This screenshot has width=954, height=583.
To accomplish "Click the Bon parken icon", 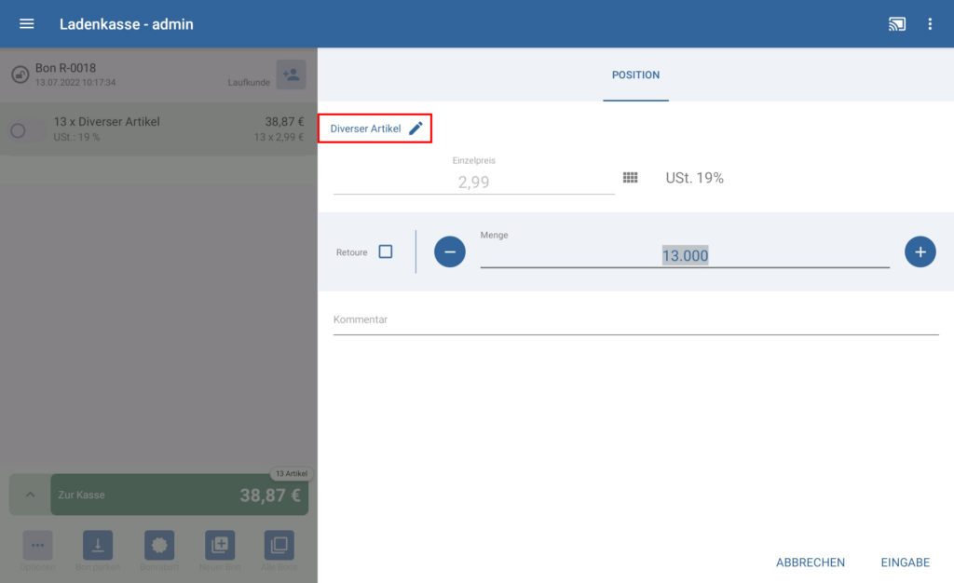I will [x=98, y=545].
